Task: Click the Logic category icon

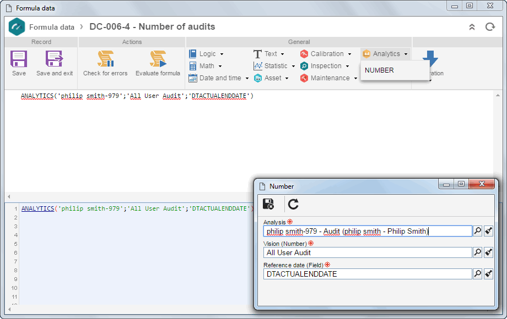Action: coord(193,54)
